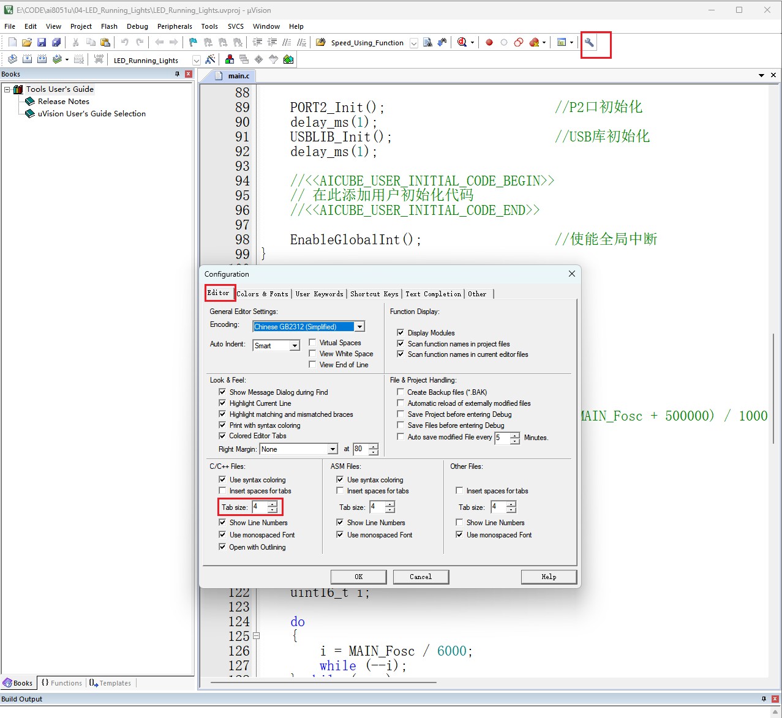Click OK in the Configuration dialog
This screenshot has height=718, width=782.
(x=358, y=577)
